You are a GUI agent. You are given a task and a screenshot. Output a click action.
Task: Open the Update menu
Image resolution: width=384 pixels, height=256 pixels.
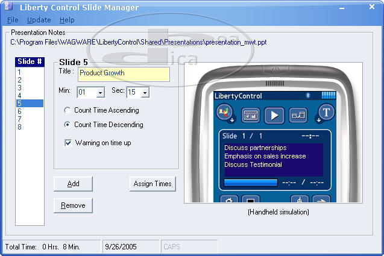[39, 20]
